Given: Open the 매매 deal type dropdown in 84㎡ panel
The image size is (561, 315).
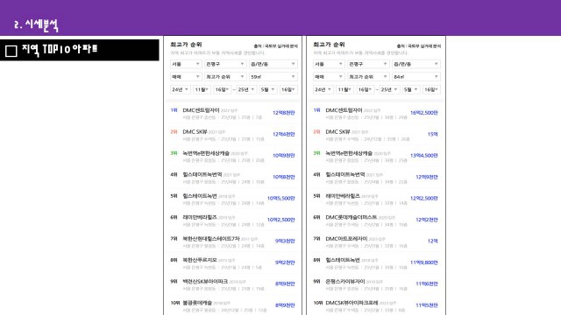Looking at the screenshot, I should (329, 77).
